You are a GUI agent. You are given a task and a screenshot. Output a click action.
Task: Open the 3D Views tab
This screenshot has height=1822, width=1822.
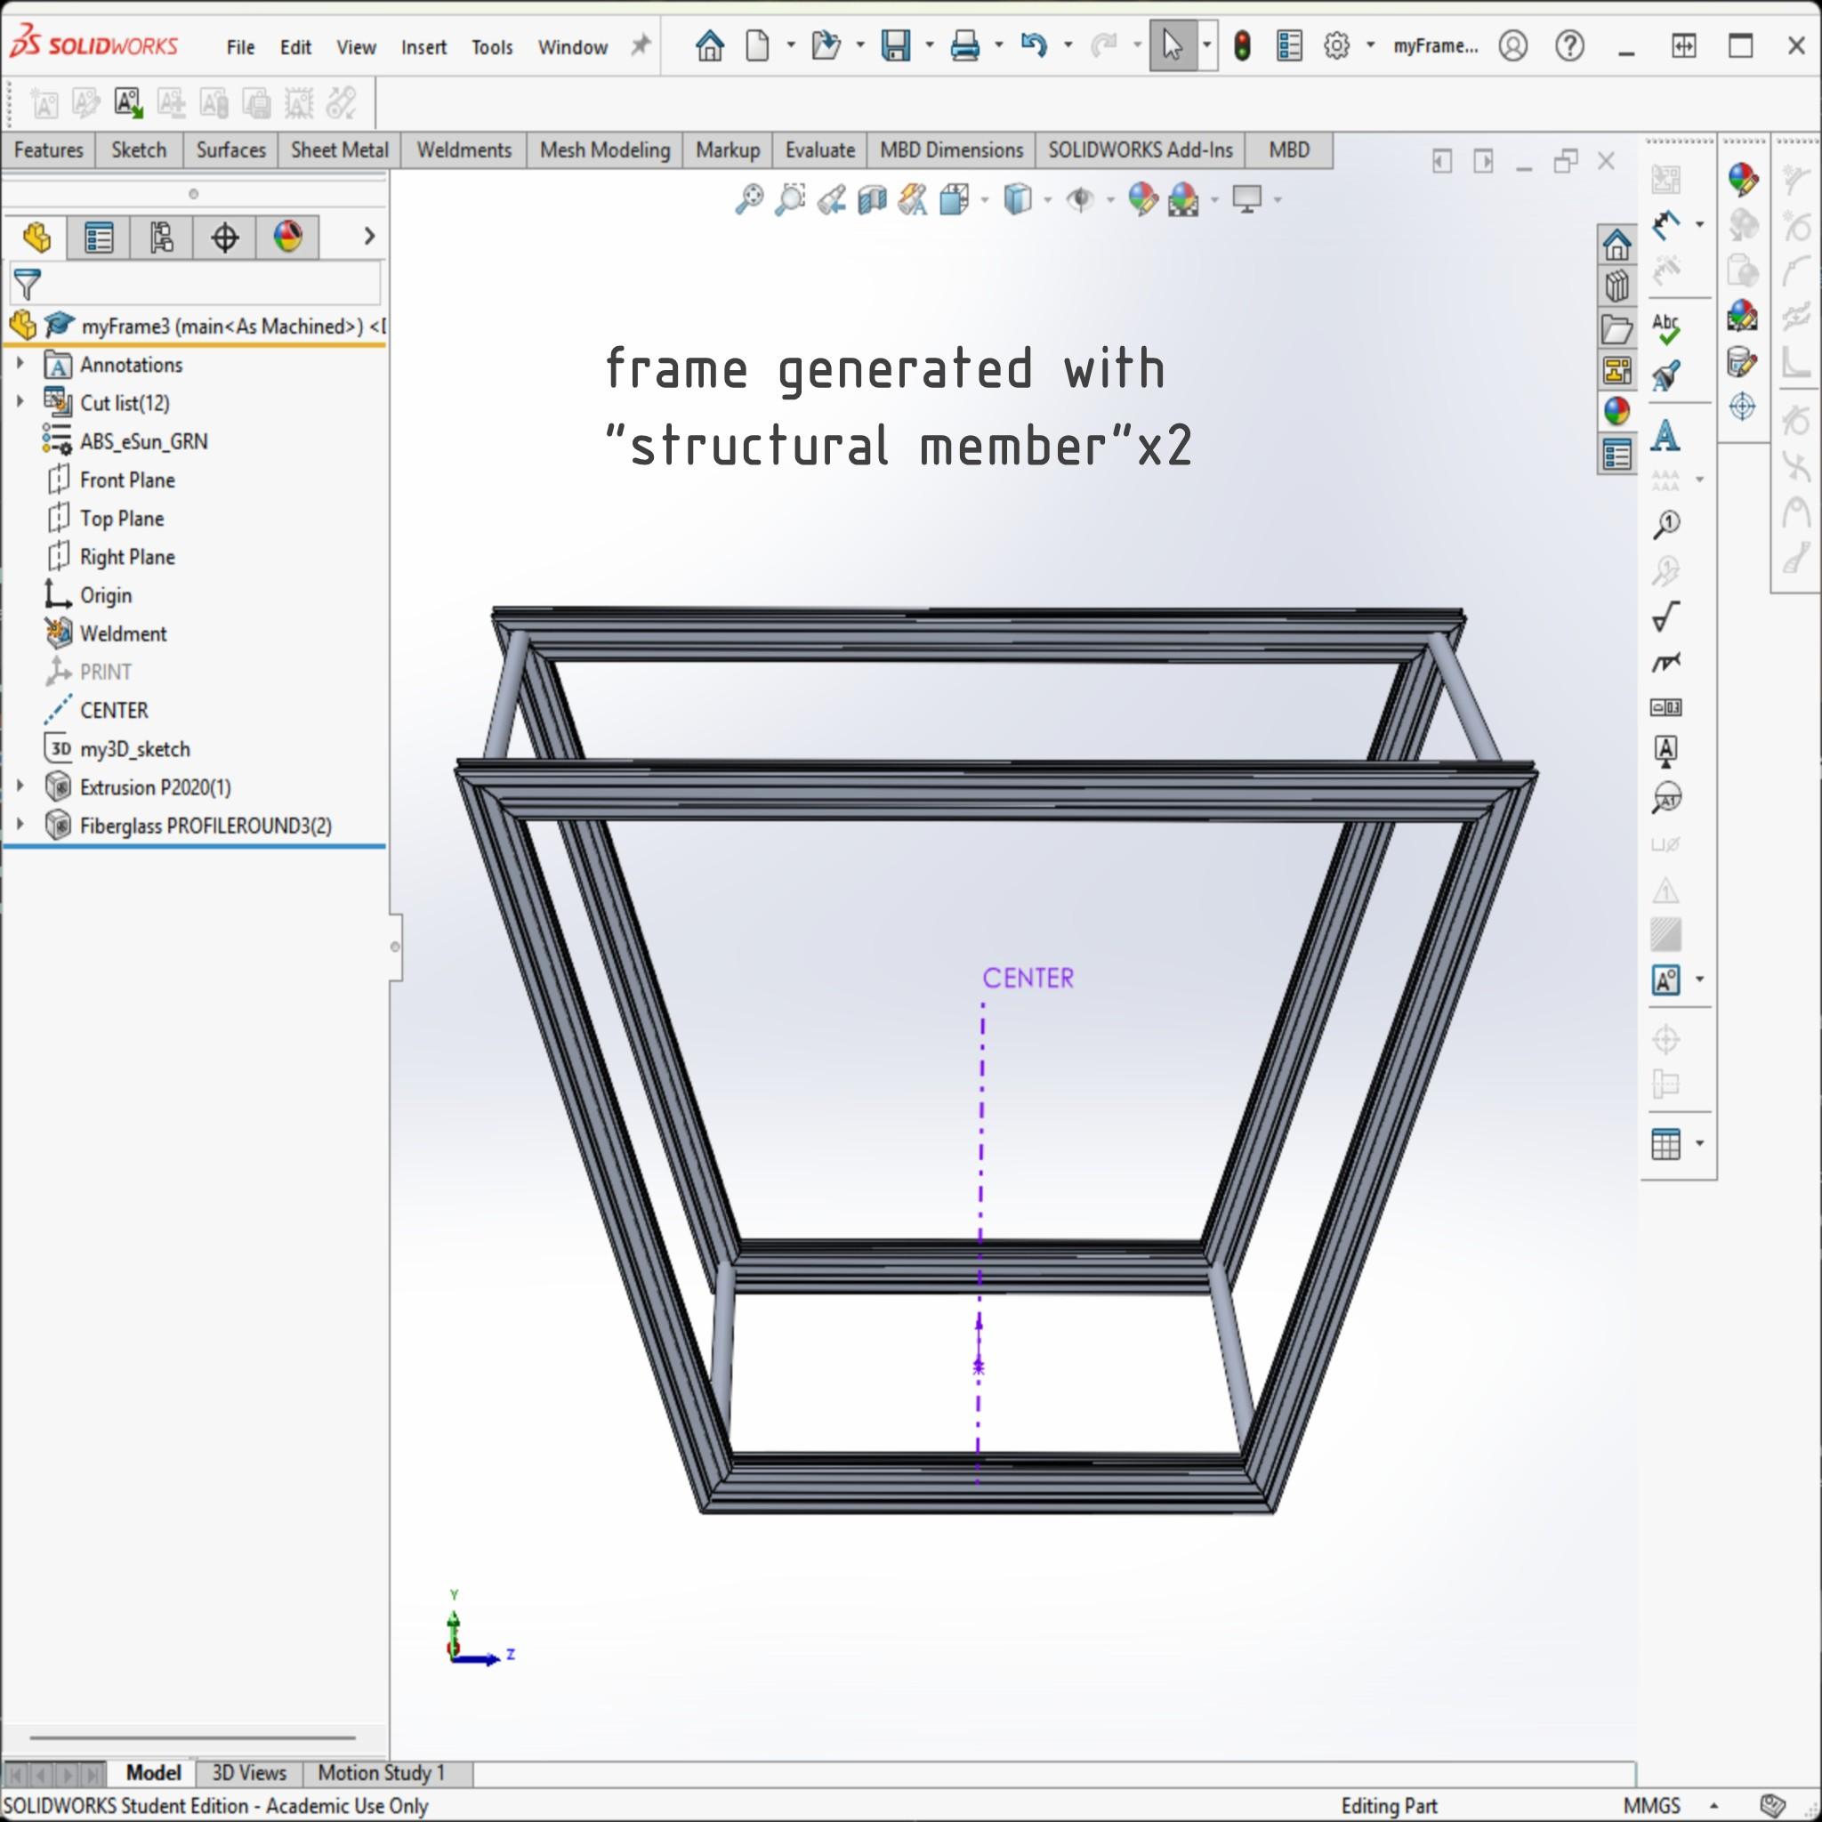pyautogui.click(x=249, y=1772)
